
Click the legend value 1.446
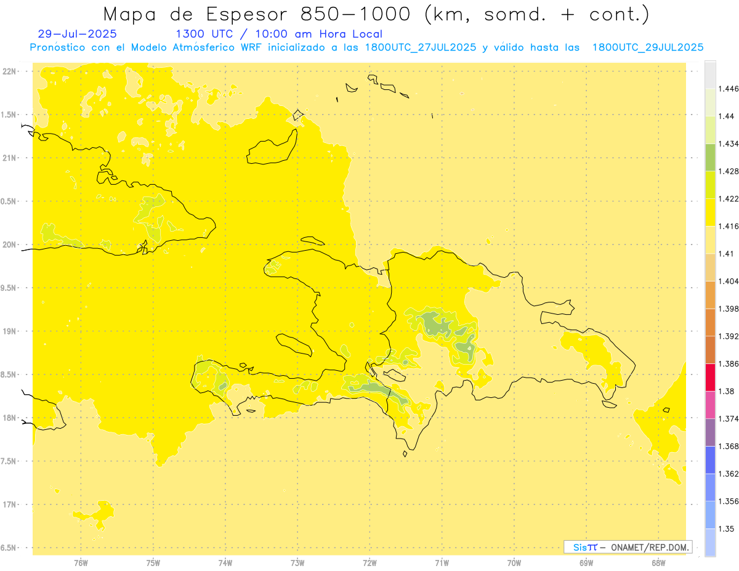(x=729, y=89)
